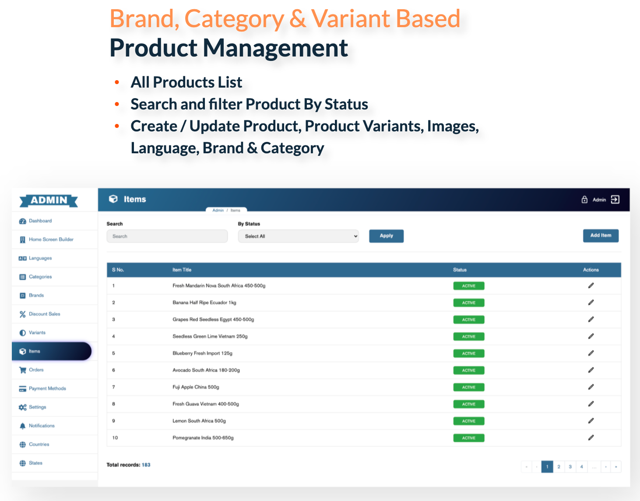Click edit pencil for Fresh Mandarin Nova row

coord(591,286)
